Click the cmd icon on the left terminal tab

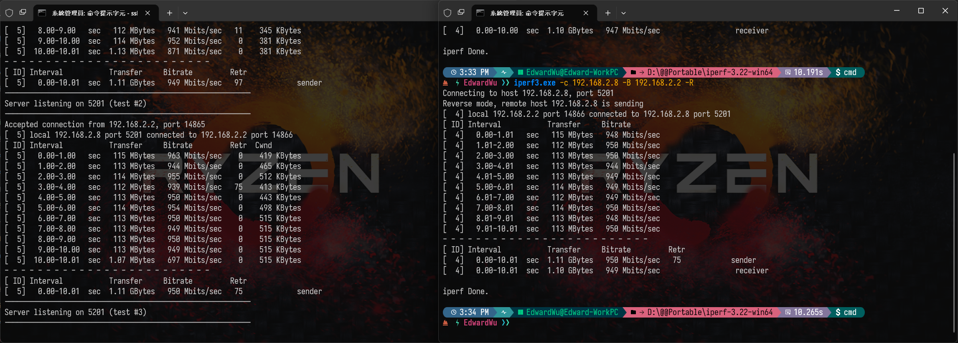pos(42,13)
